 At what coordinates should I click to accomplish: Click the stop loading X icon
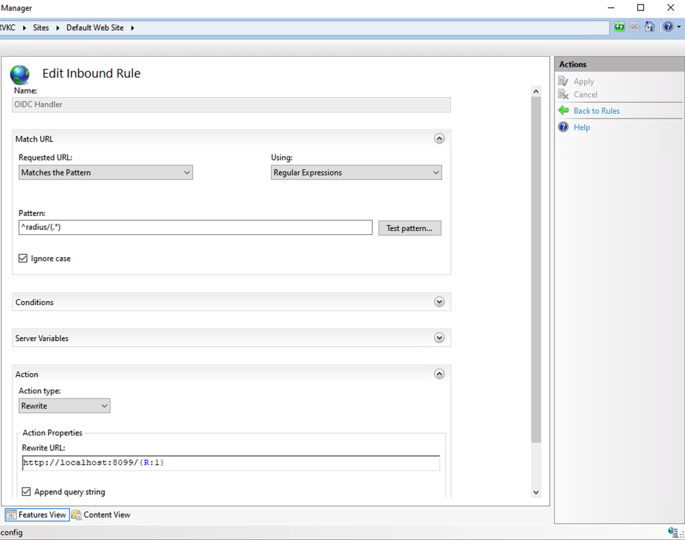pyautogui.click(x=635, y=27)
